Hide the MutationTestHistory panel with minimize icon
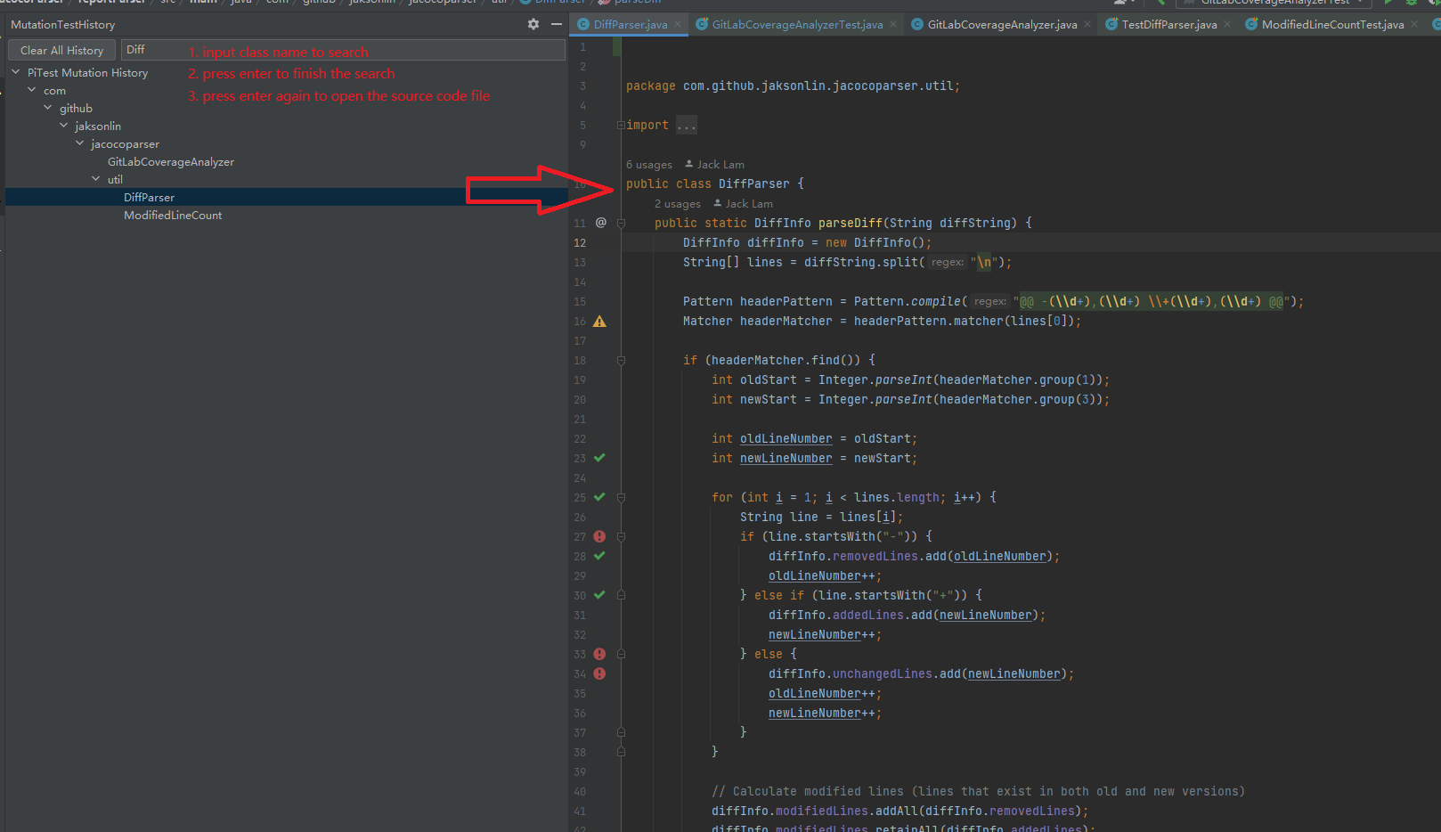 tap(557, 24)
